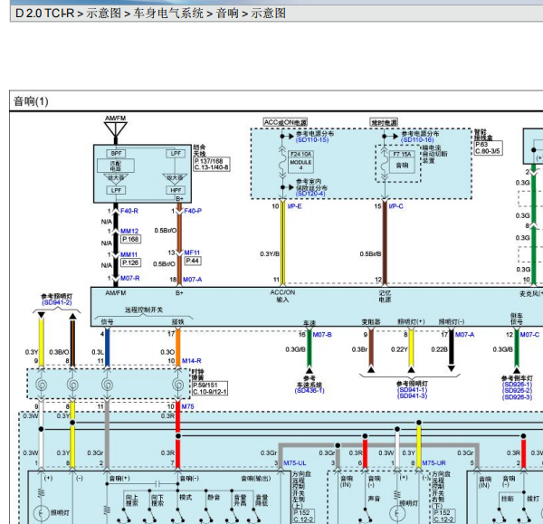Open the SD110-16 power distribution reference
Screen dimensions: 543x524
(417, 140)
